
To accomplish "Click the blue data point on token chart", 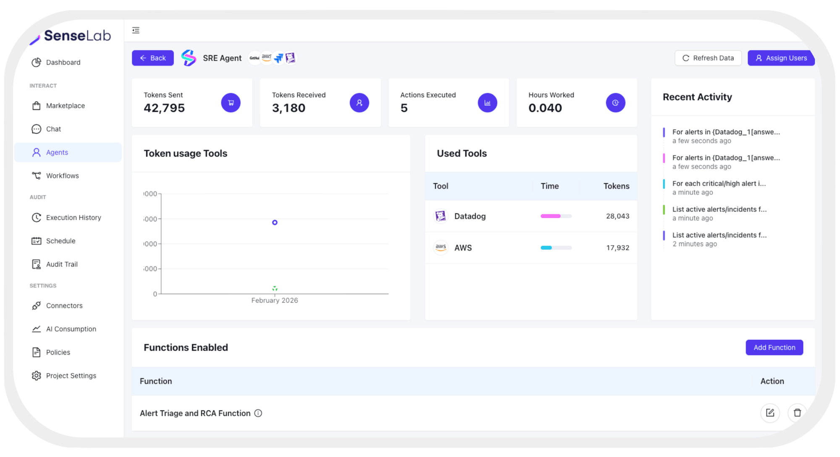I will 275,222.
